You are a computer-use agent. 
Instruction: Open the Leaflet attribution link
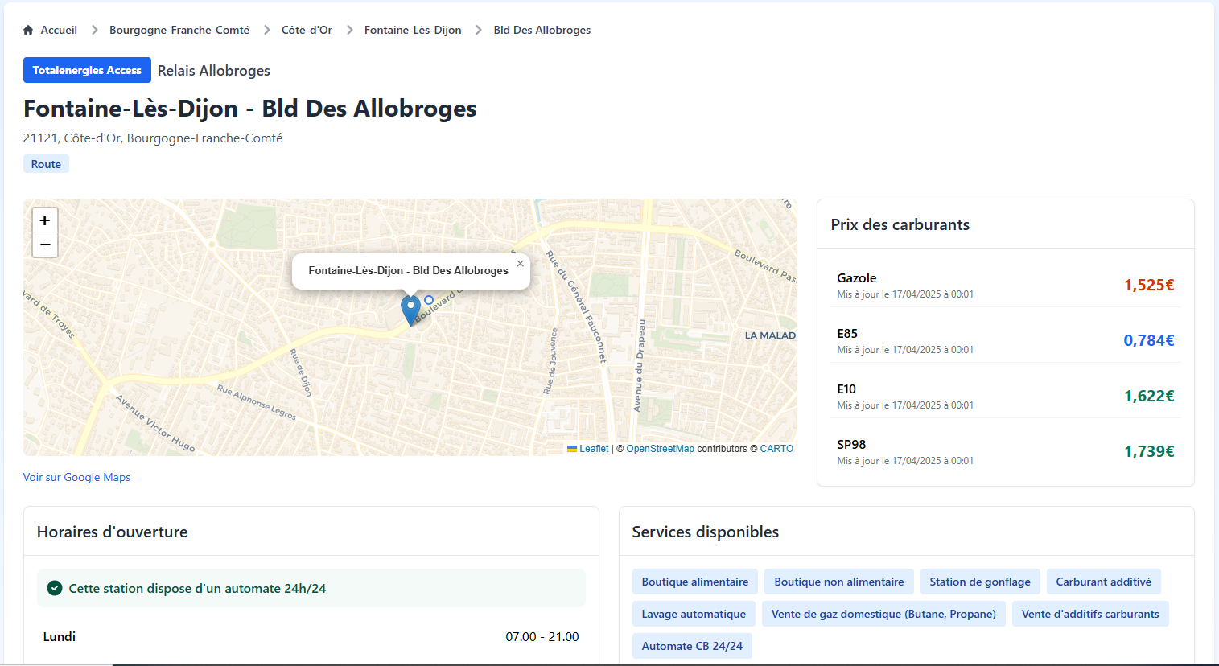(594, 449)
